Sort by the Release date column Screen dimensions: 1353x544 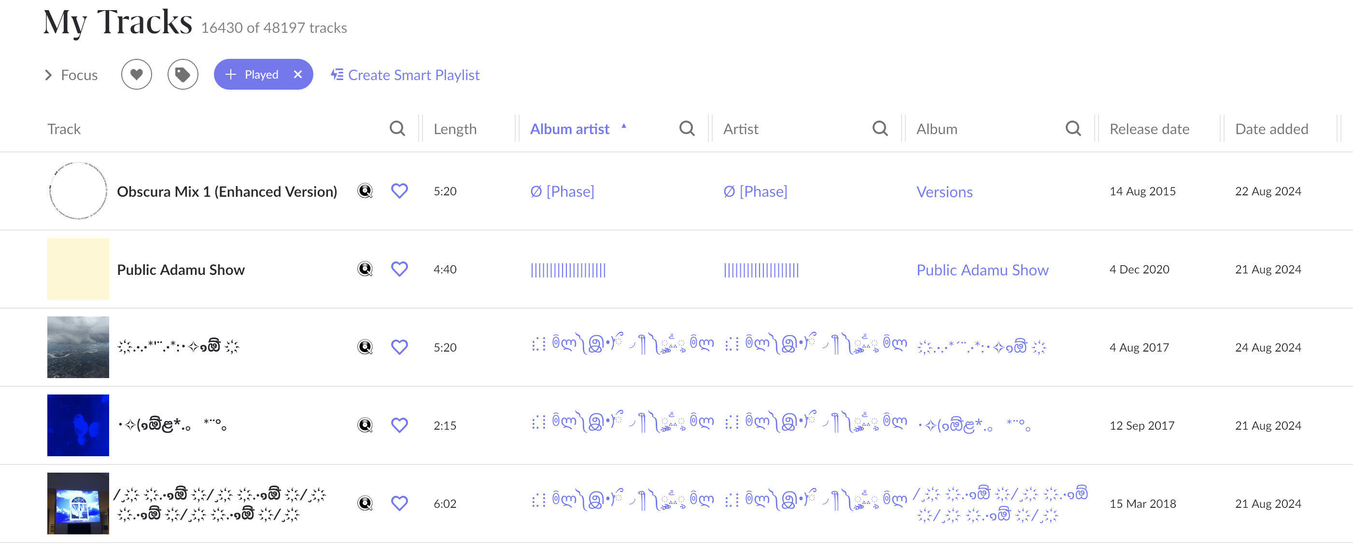(x=1149, y=129)
